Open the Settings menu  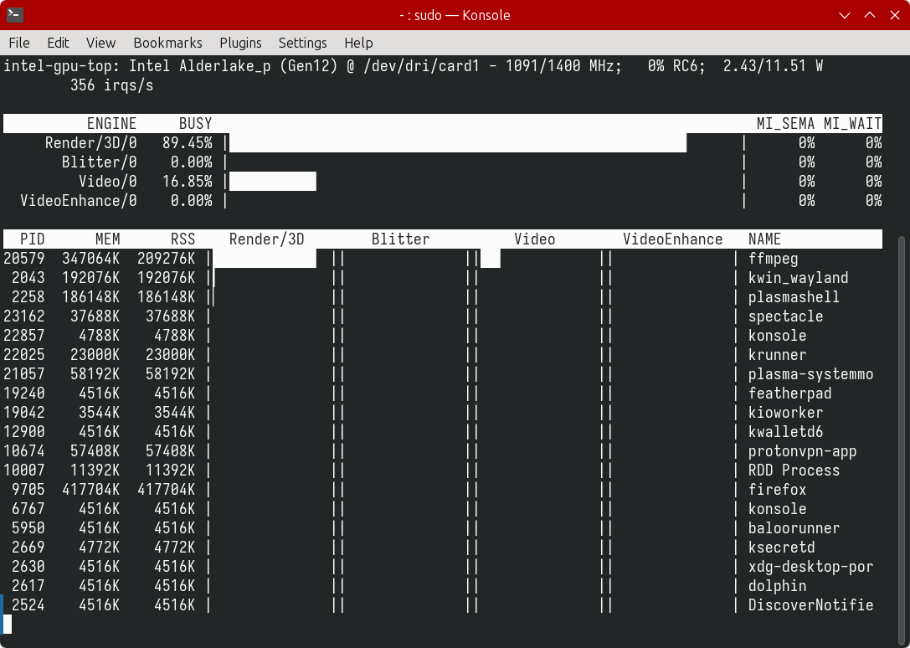point(302,43)
